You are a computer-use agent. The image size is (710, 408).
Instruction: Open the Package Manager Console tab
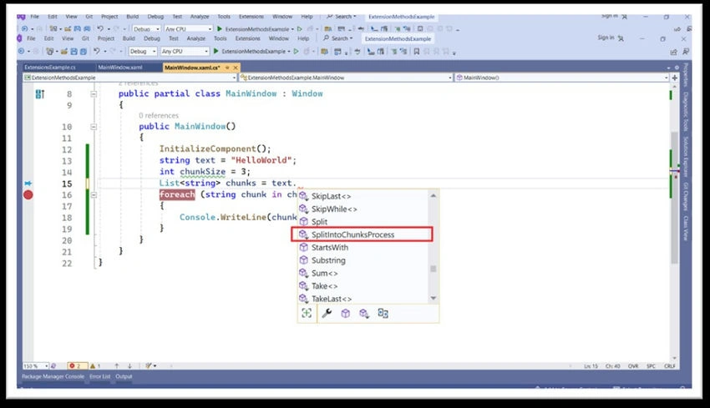(x=53, y=376)
